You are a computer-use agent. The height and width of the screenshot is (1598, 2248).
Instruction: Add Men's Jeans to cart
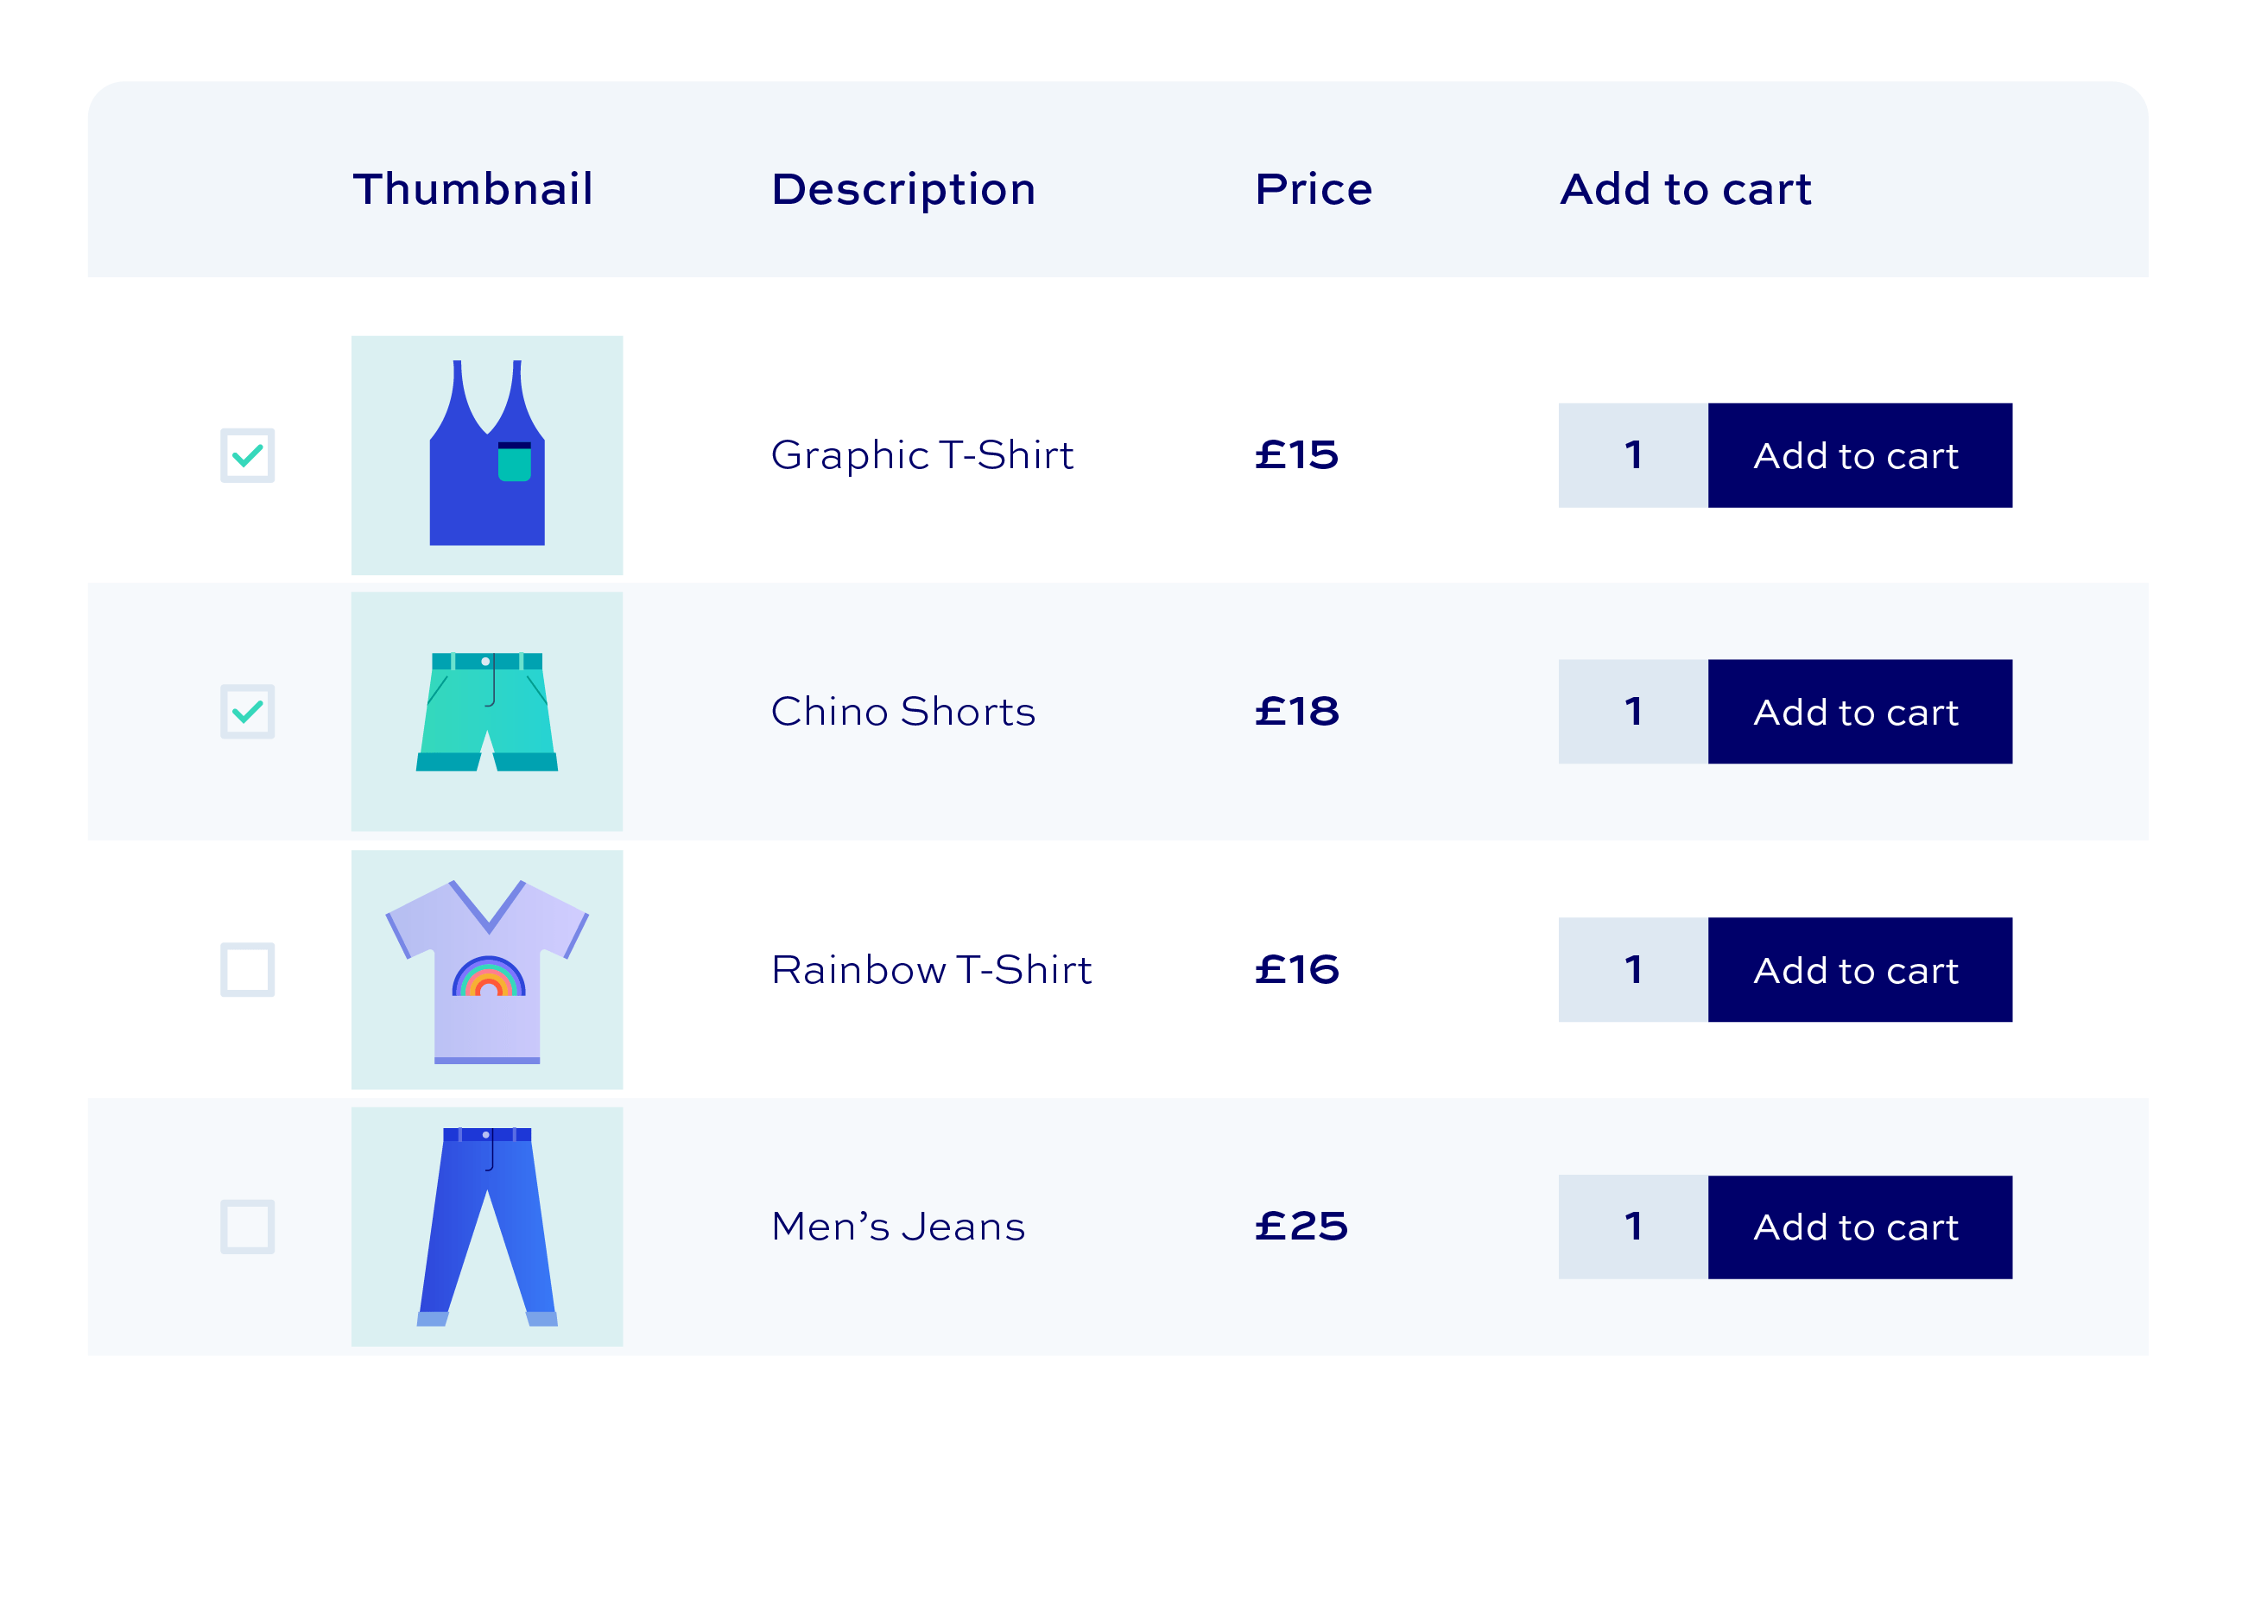[1859, 1227]
